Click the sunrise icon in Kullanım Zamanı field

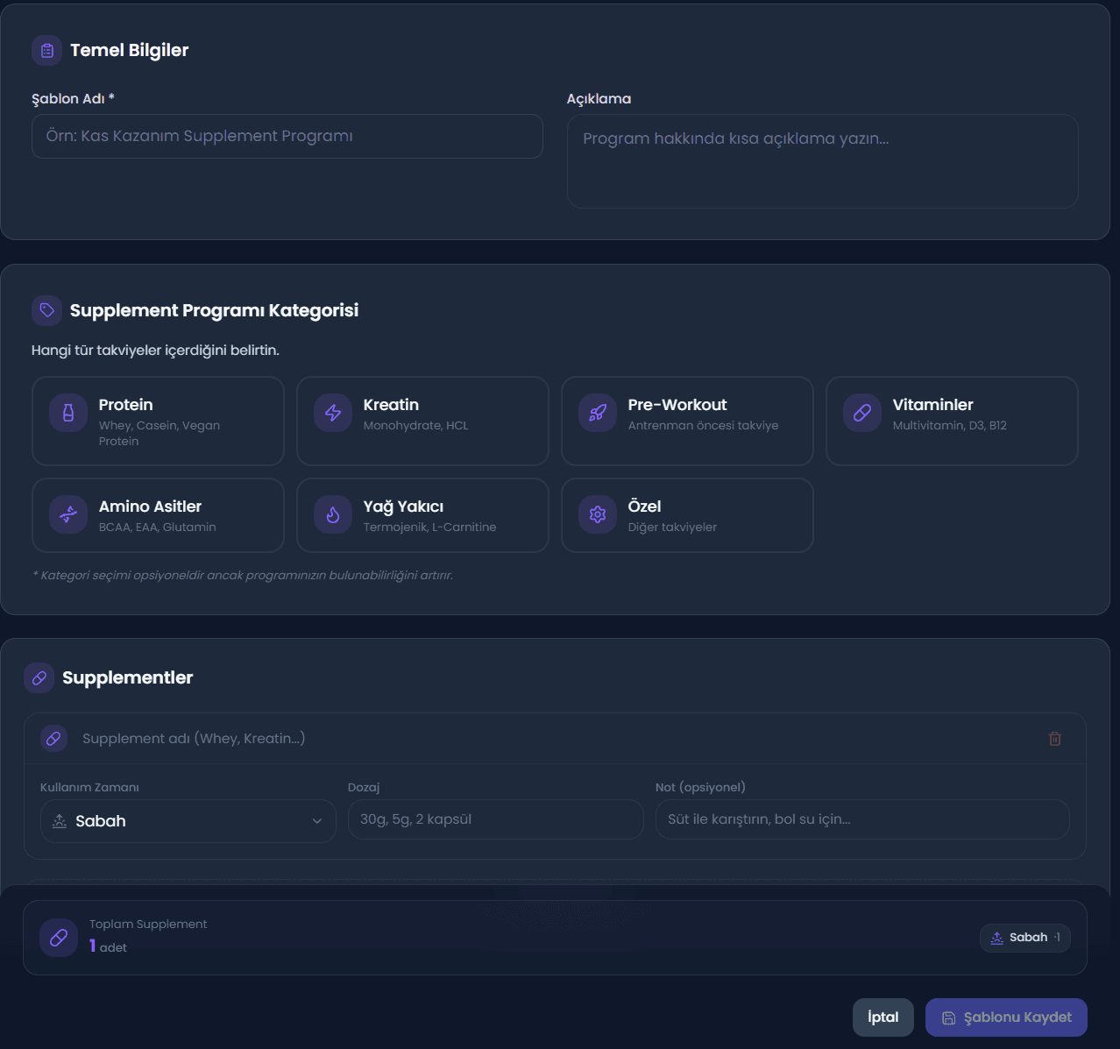pyautogui.click(x=60, y=821)
